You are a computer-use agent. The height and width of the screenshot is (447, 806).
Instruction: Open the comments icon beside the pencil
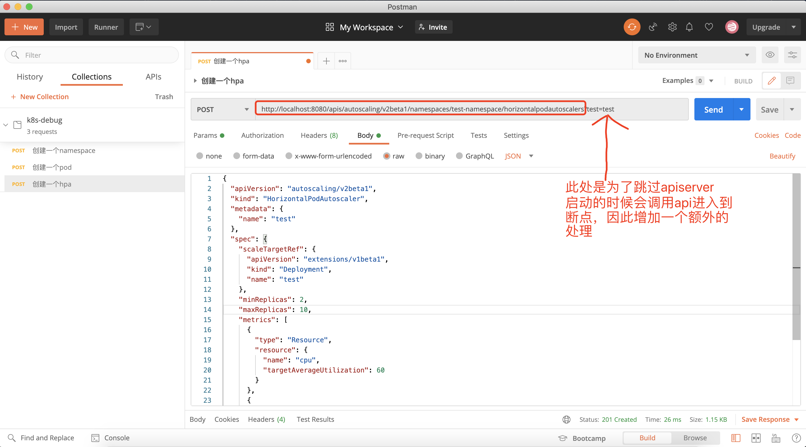790,81
